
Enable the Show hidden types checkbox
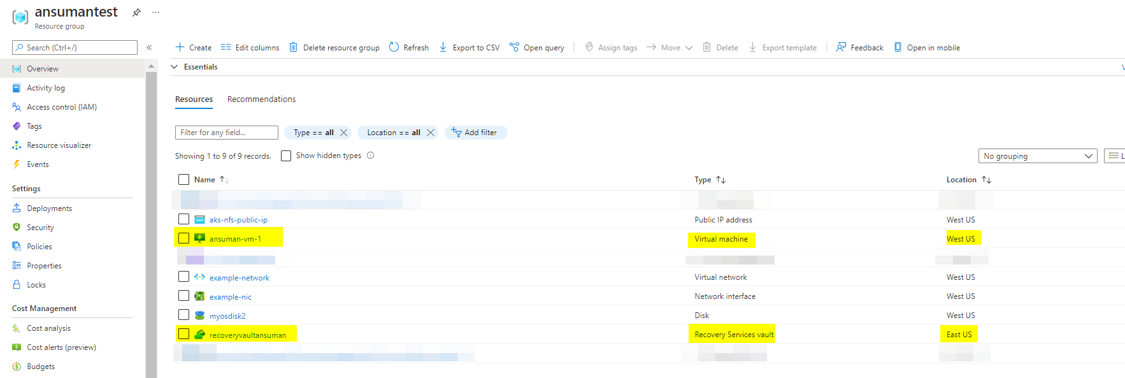point(286,156)
